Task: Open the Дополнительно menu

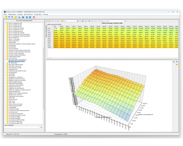Action: [x=29, y=14]
